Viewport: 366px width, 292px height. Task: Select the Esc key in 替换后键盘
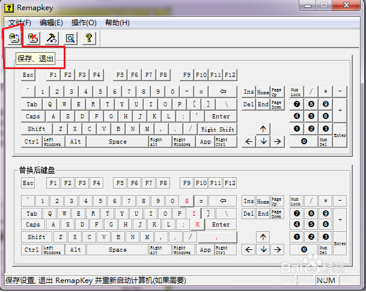[x=28, y=183]
